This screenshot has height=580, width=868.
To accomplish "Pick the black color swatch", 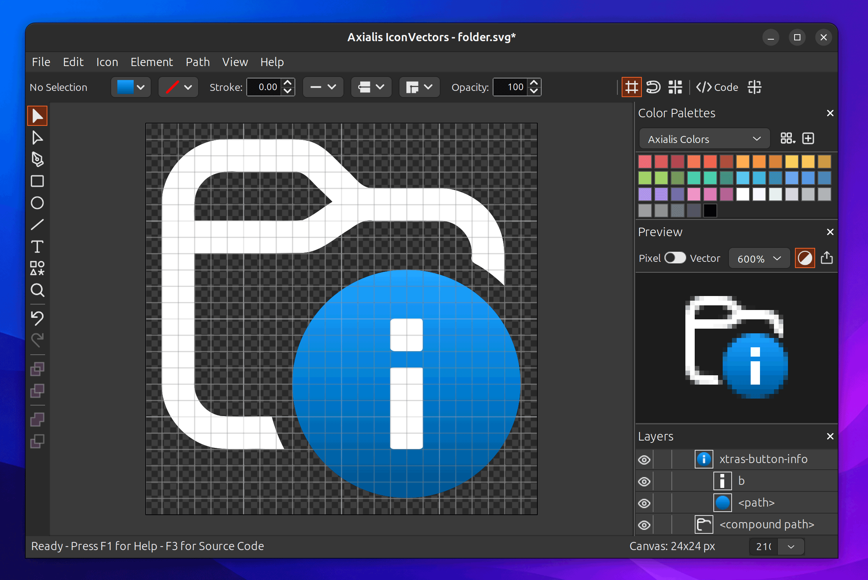I will (x=710, y=211).
